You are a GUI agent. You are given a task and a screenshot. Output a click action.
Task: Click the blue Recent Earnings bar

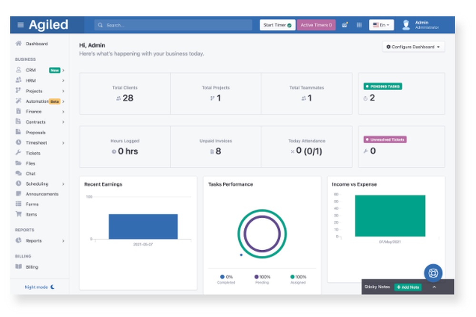click(143, 227)
